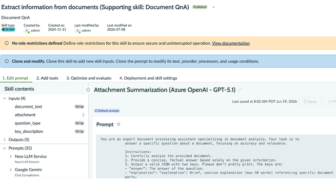Open dropdown next to Published badge
This screenshot has height=179, width=336.
(214, 7)
